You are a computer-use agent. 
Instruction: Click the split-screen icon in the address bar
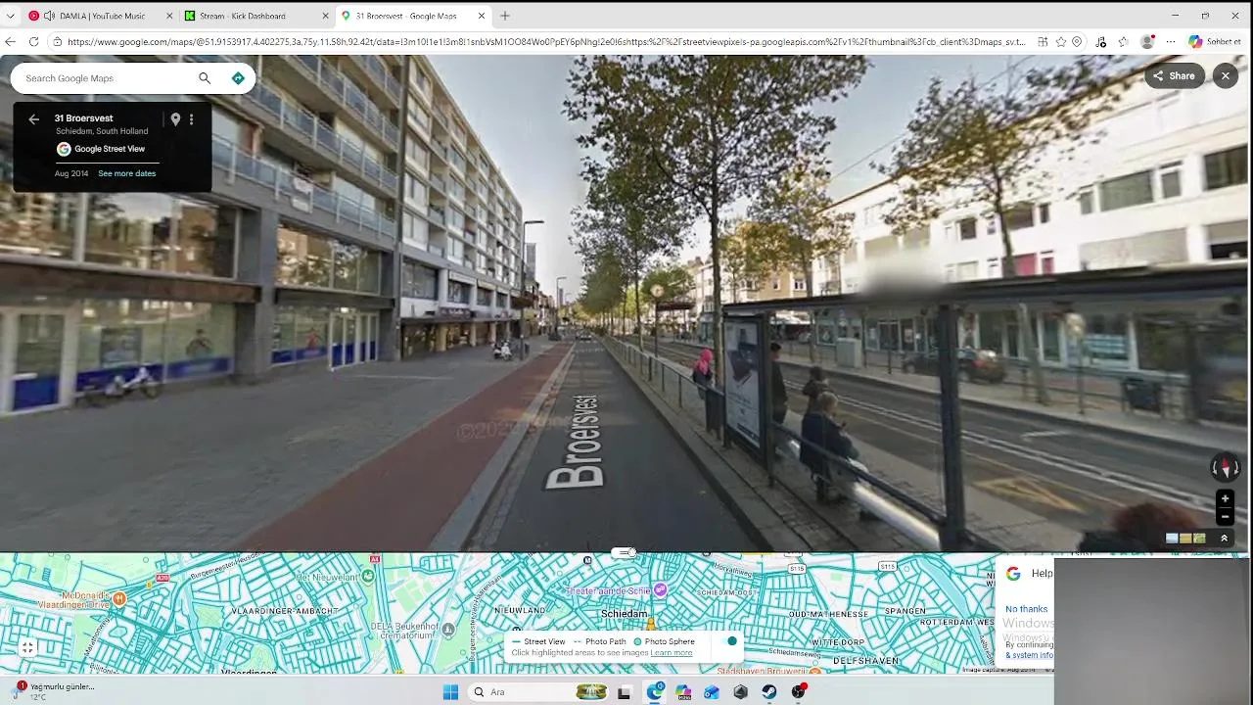(x=1043, y=42)
